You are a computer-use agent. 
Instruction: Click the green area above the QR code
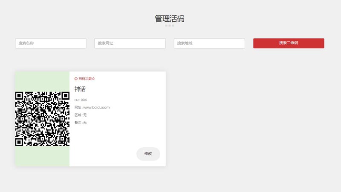pyautogui.click(x=42, y=81)
